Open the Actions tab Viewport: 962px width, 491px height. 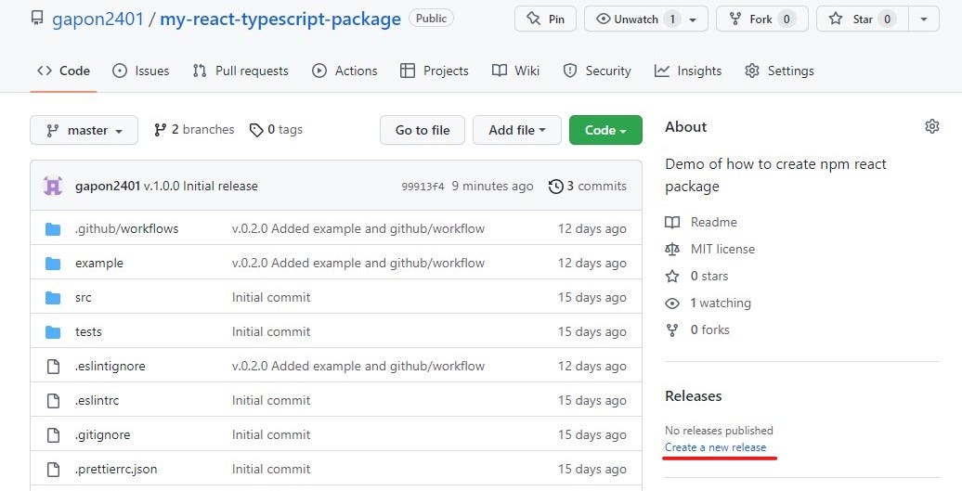[345, 71]
